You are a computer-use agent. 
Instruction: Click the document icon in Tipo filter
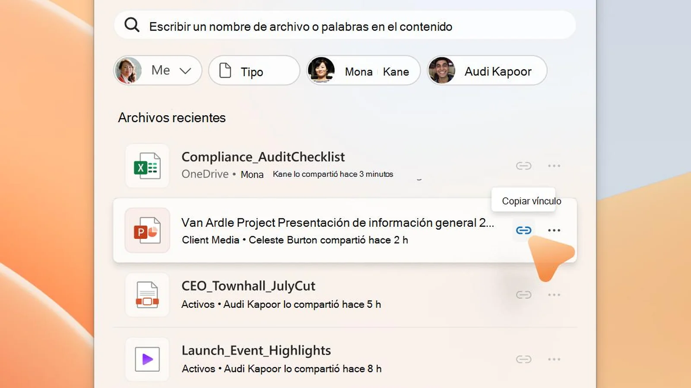[225, 70]
